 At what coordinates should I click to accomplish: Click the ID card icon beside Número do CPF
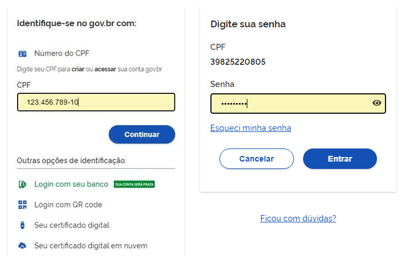tap(22, 53)
